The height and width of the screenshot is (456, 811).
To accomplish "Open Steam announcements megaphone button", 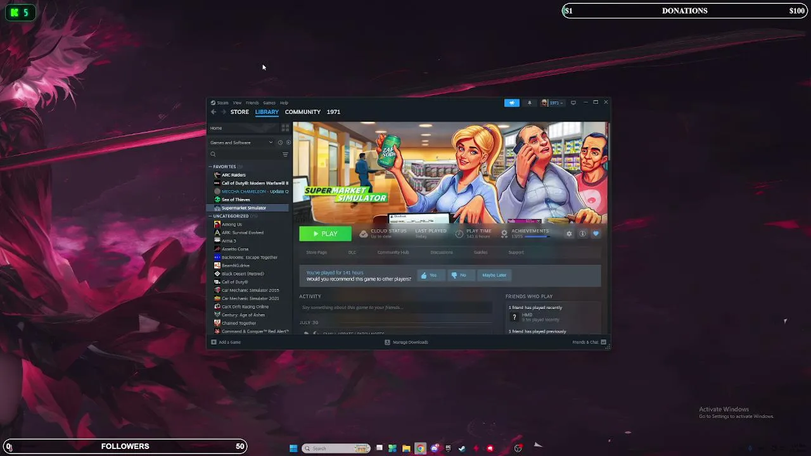I will pos(512,103).
